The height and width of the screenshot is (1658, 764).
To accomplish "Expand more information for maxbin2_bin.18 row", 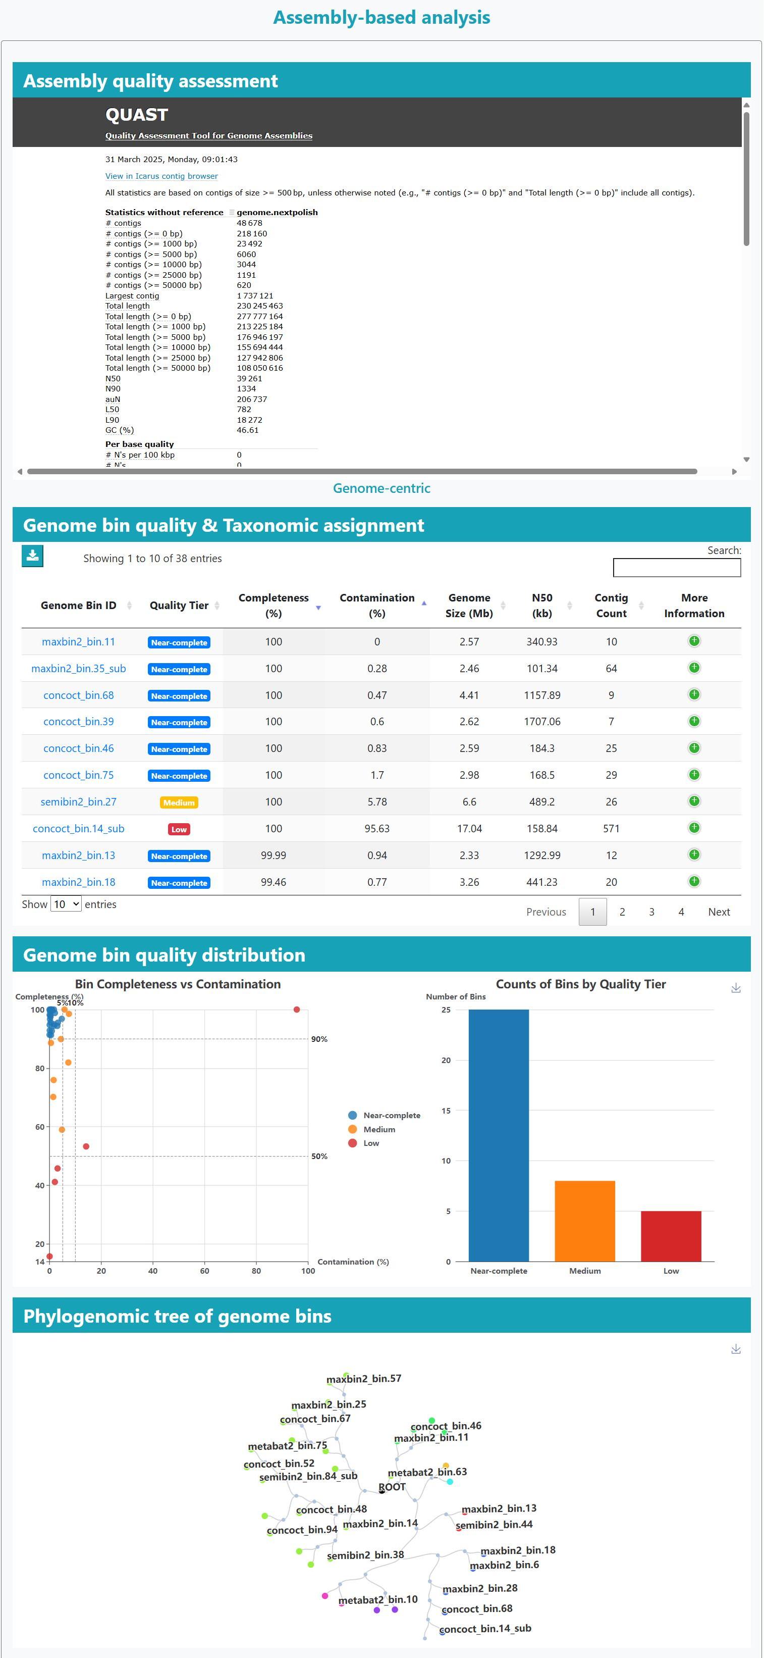I will coord(694,881).
